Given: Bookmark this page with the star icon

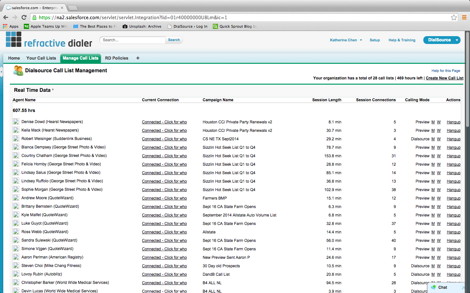Looking at the screenshot, I should 454,18.
